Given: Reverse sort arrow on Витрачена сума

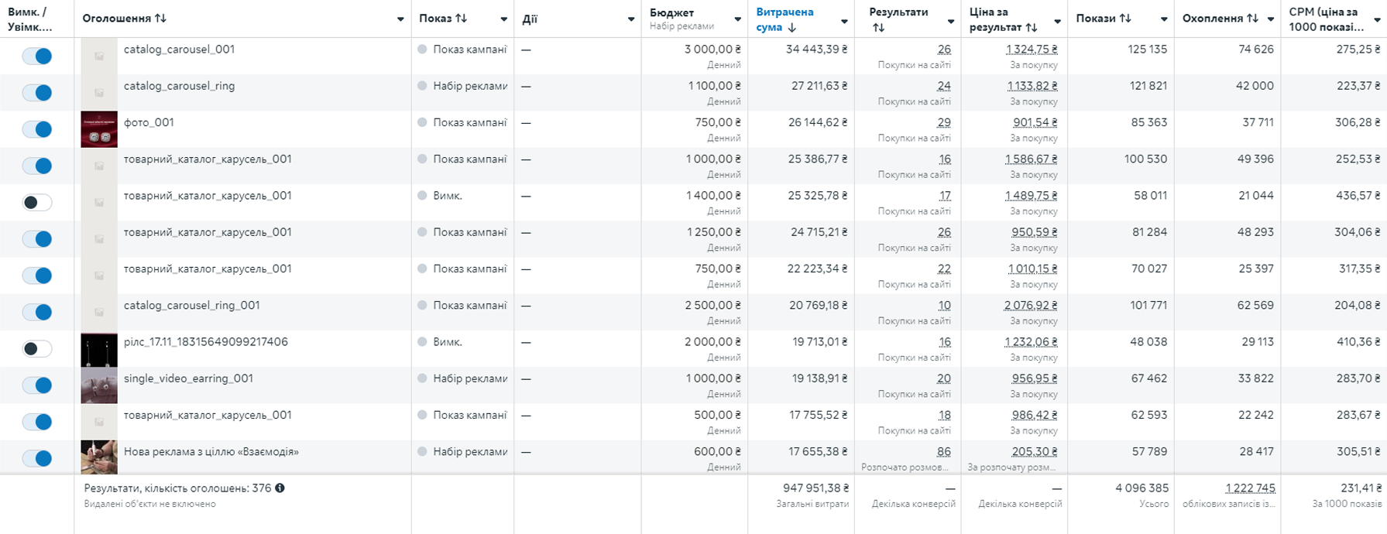Looking at the screenshot, I should tap(791, 28).
